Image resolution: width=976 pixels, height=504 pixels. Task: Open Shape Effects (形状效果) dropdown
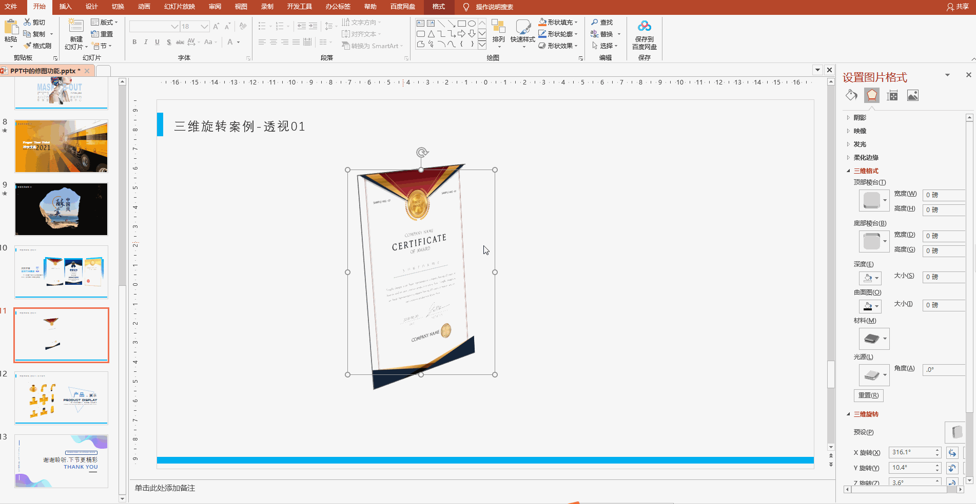pos(558,46)
